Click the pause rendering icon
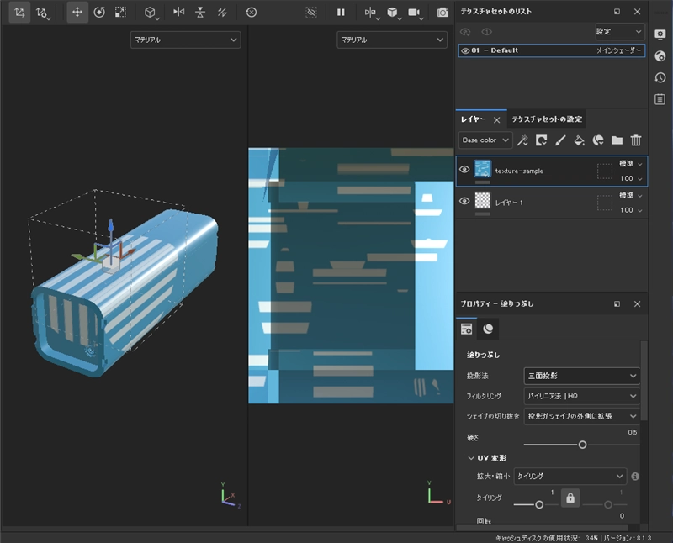 point(341,12)
